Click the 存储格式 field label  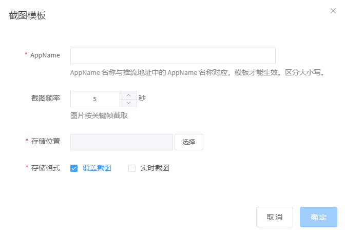[46, 168]
